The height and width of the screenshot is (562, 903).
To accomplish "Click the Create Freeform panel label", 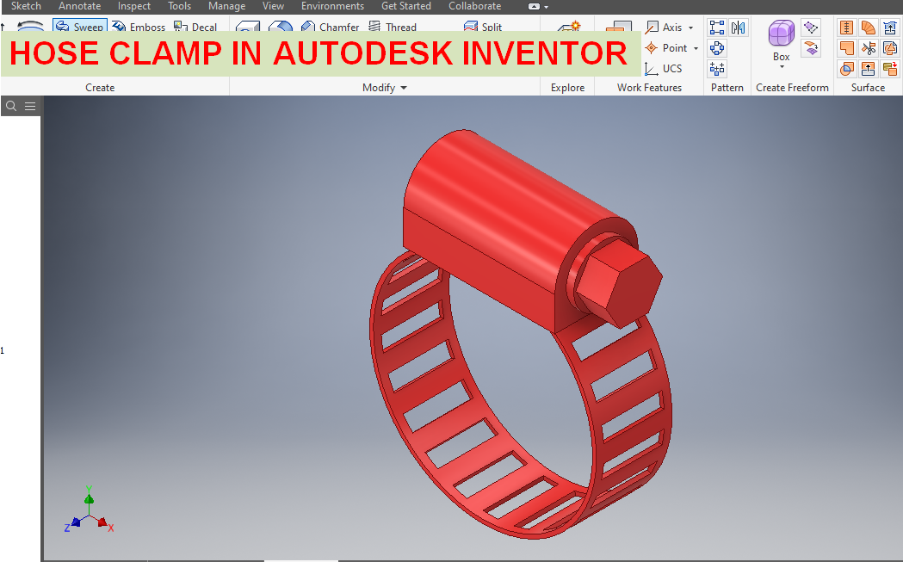I will [x=792, y=88].
